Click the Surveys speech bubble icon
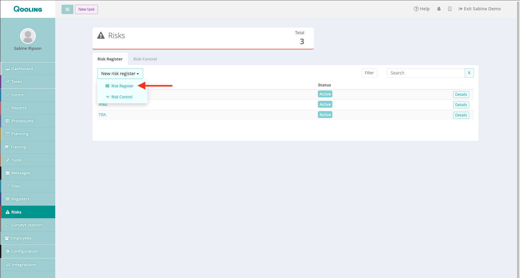The image size is (520, 278). point(8,225)
